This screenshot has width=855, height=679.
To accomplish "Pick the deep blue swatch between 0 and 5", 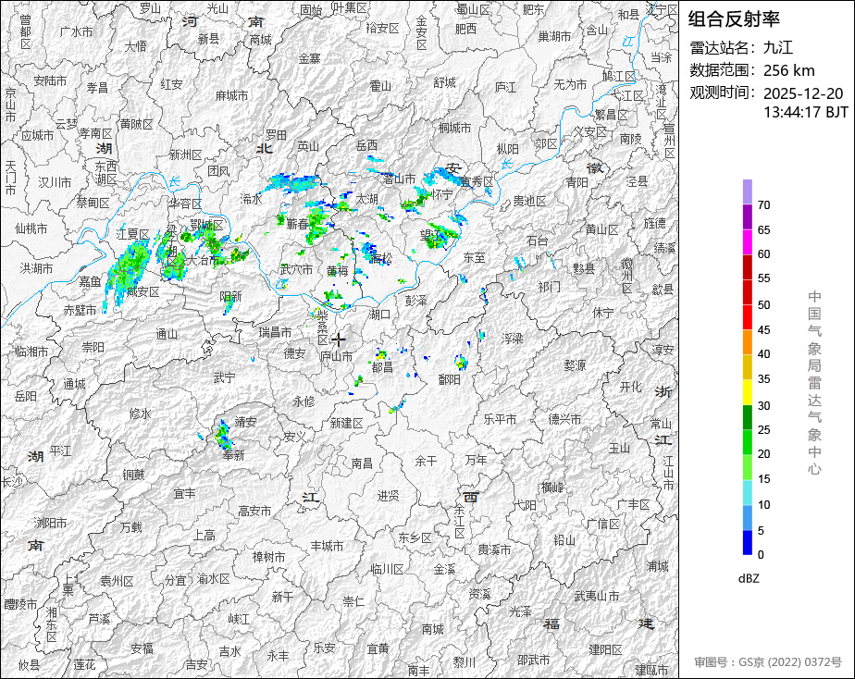I will [748, 543].
